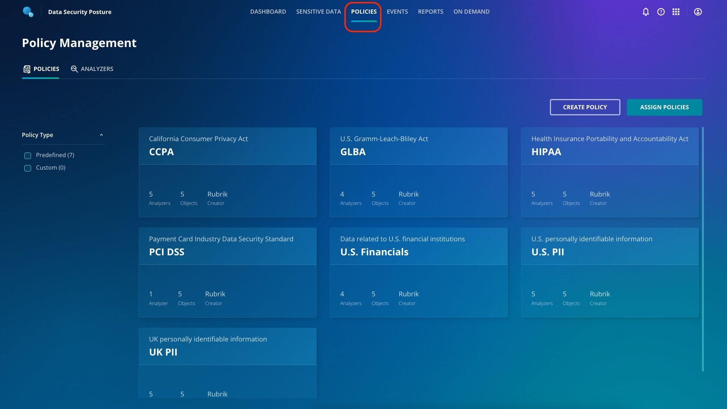Enable the Predefined policy type checkbox
Screen dimensions: 727x409
tap(28, 156)
